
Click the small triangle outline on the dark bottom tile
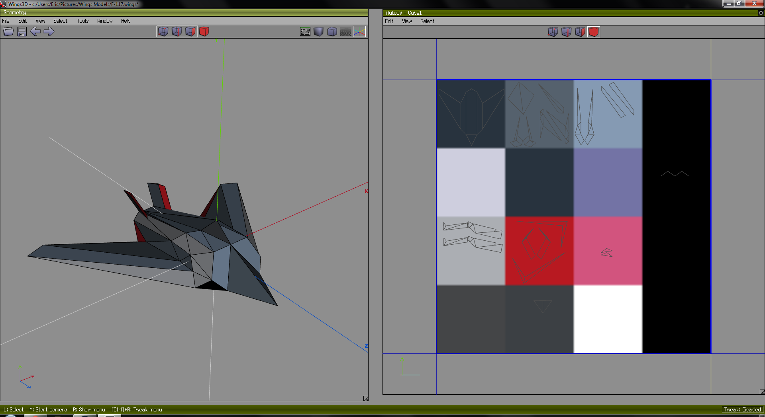click(x=543, y=306)
